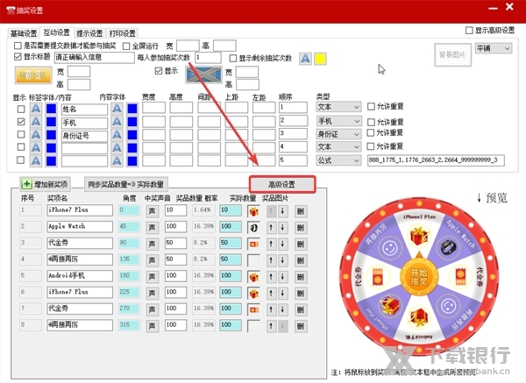Click blue label color swatch for 姓名 row
This screenshot has width=526, height=383.
tap(52, 109)
